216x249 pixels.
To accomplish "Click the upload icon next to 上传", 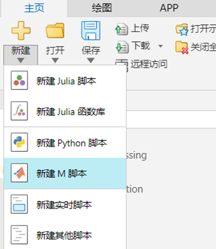I will tap(121, 29).
